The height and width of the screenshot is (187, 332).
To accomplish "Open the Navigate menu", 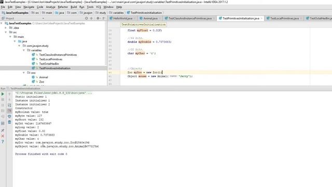I will click(x=29, y=7).
